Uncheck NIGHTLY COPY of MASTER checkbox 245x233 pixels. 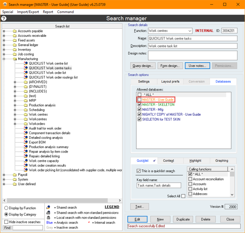(140, 114)
